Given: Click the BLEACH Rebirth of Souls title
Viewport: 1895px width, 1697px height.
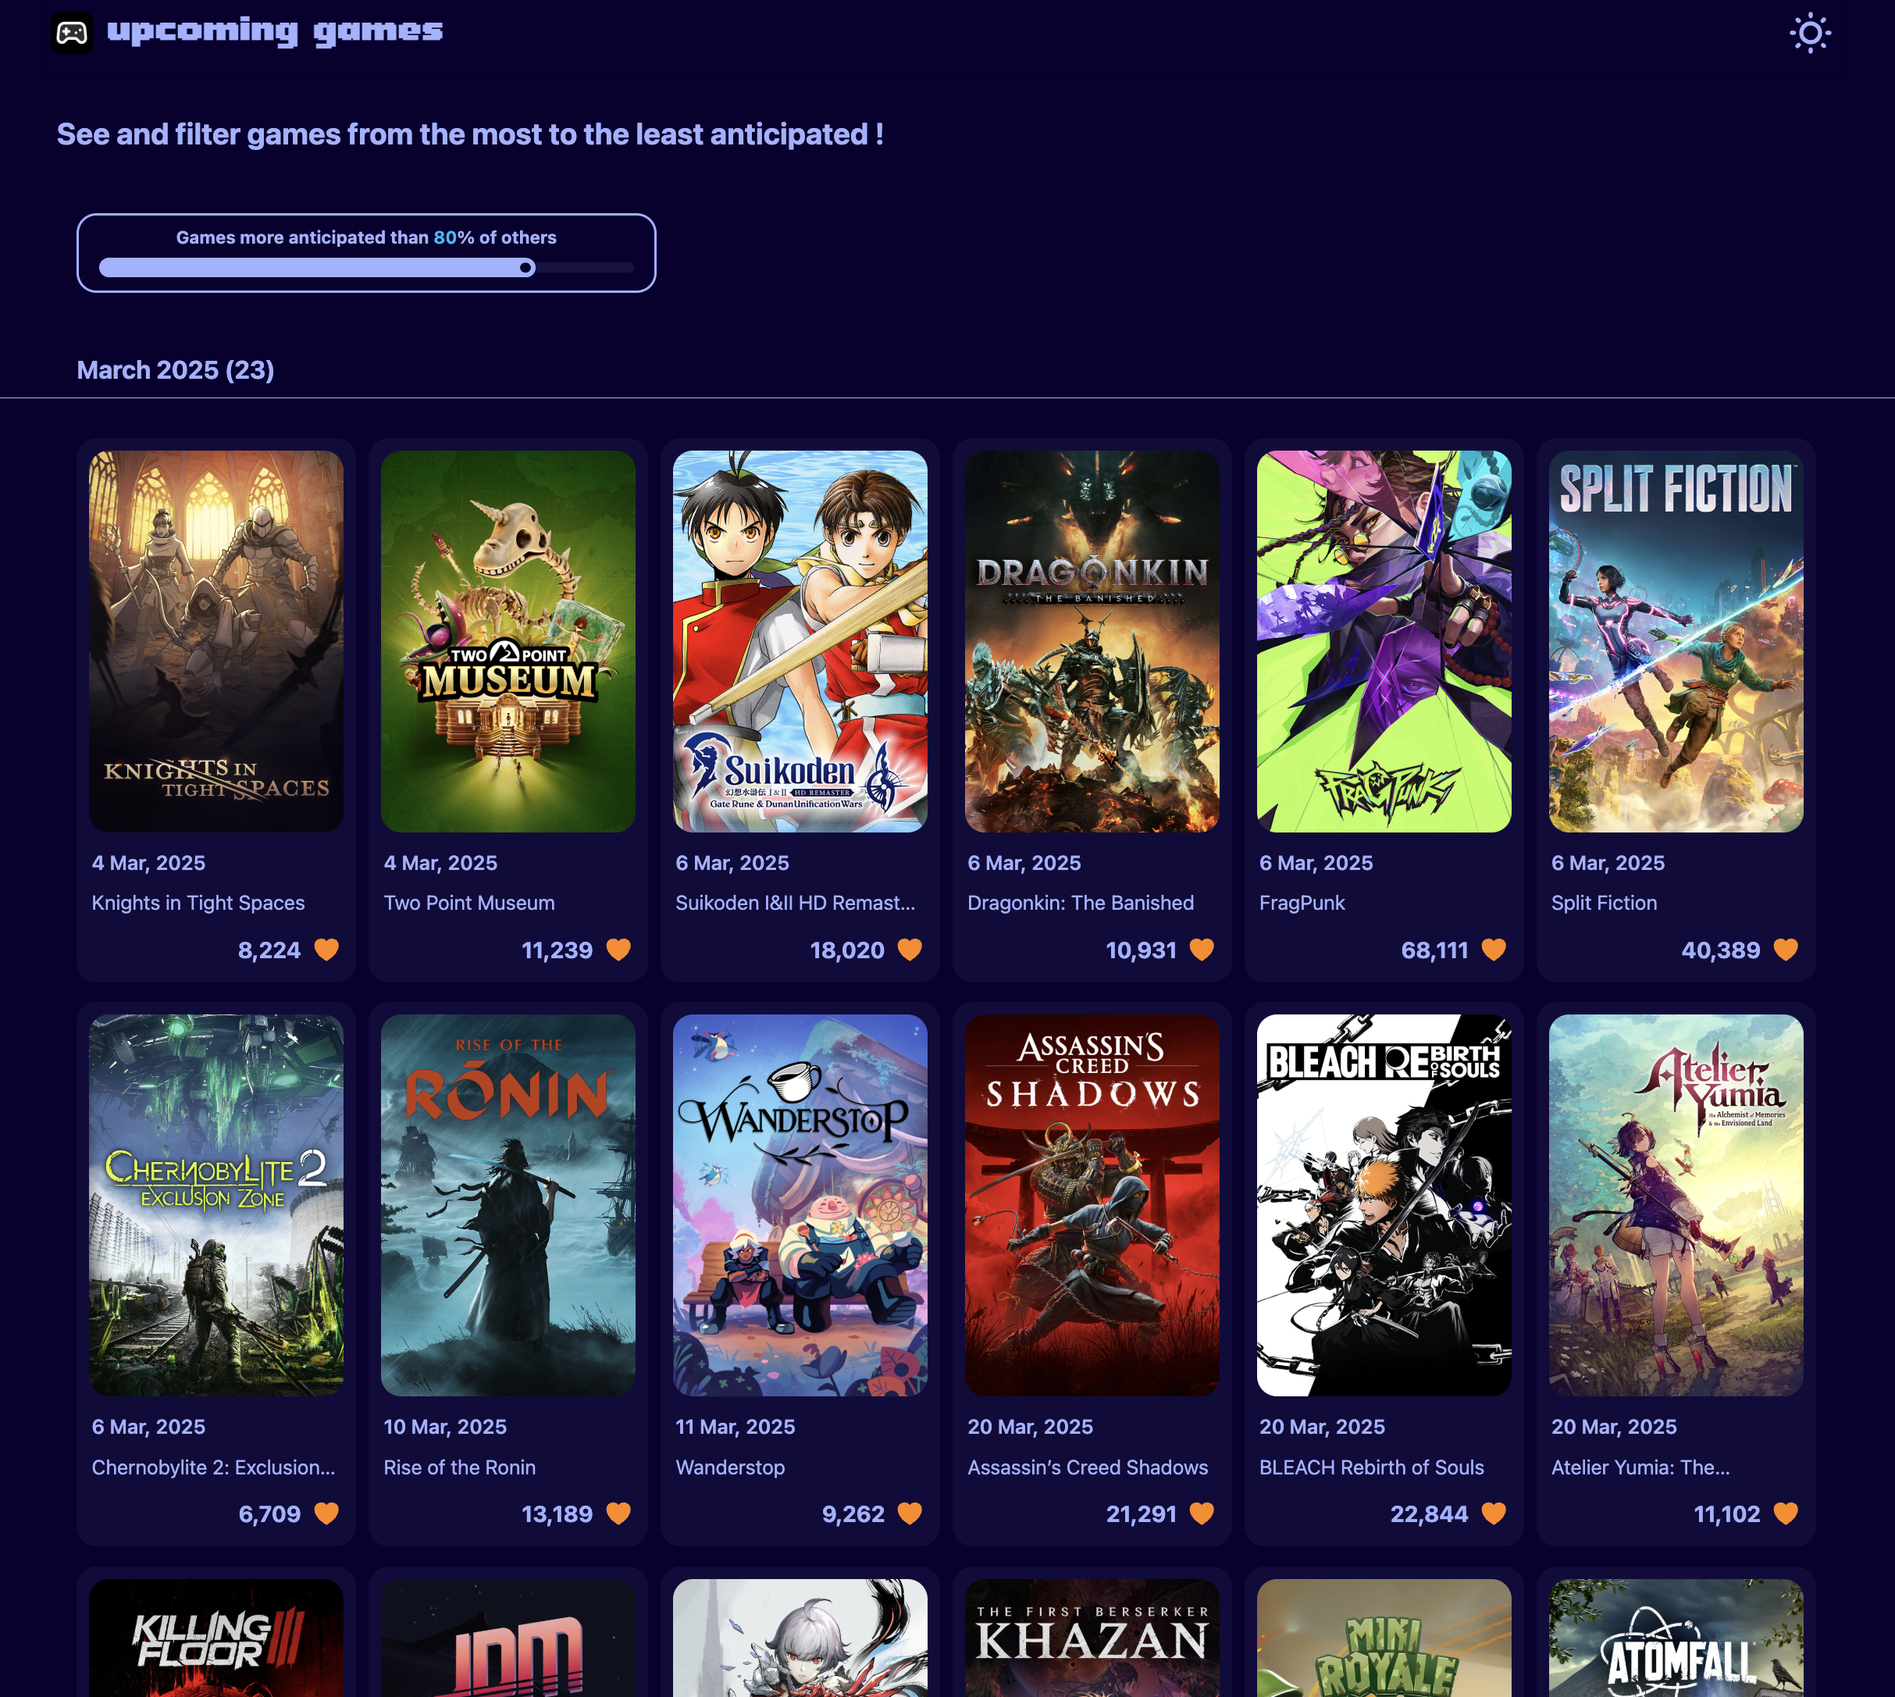Looking at the screenshot, I should point(1371,1467).
